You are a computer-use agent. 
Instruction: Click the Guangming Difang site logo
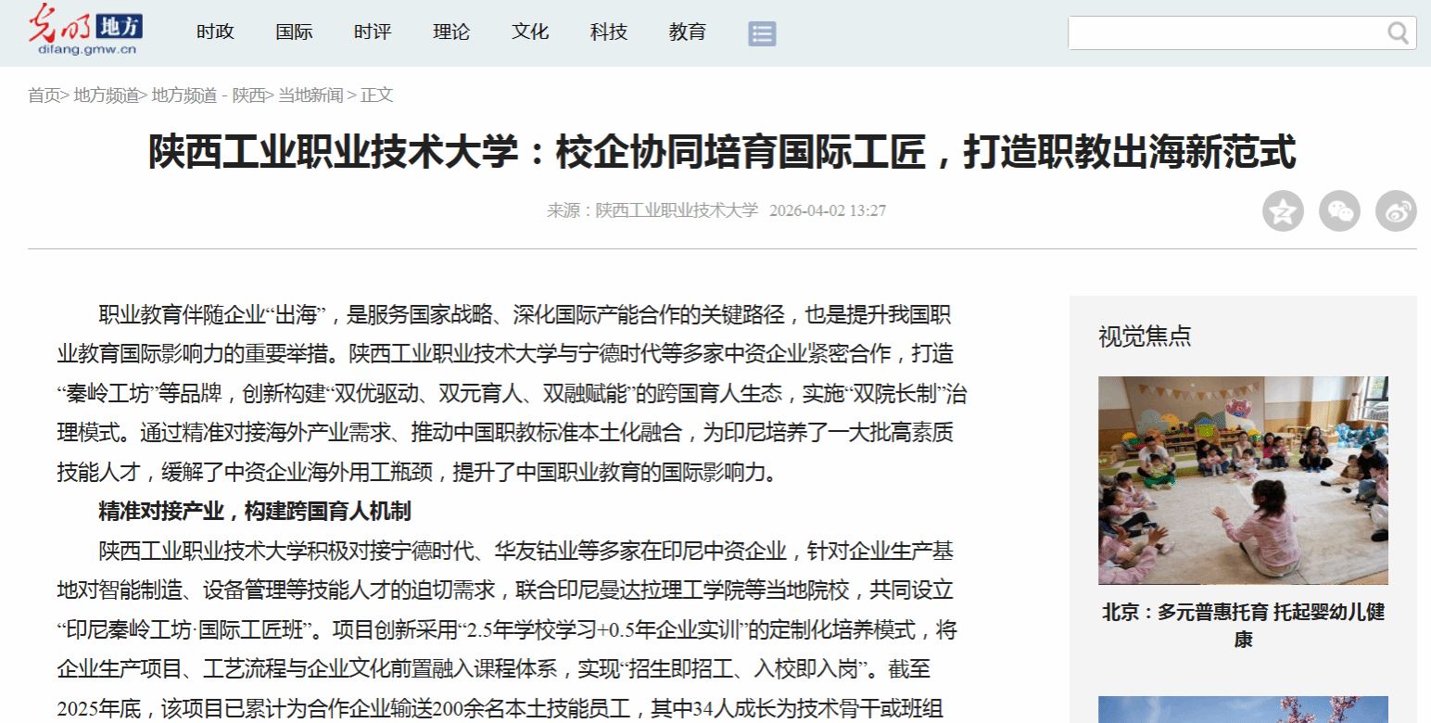[x=84, y=32]
